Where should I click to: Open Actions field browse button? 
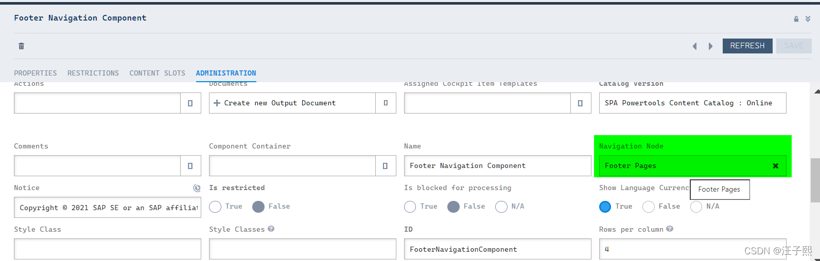[x=190, y=103]
